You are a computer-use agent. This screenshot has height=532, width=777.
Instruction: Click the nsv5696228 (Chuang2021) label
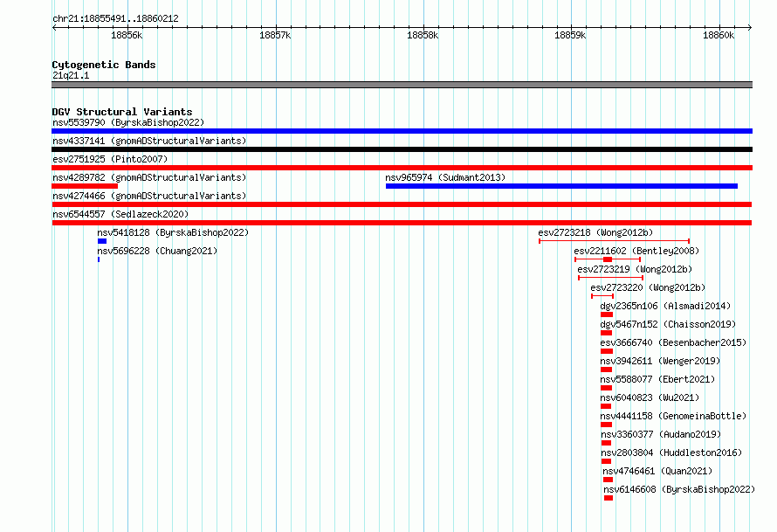157,251
